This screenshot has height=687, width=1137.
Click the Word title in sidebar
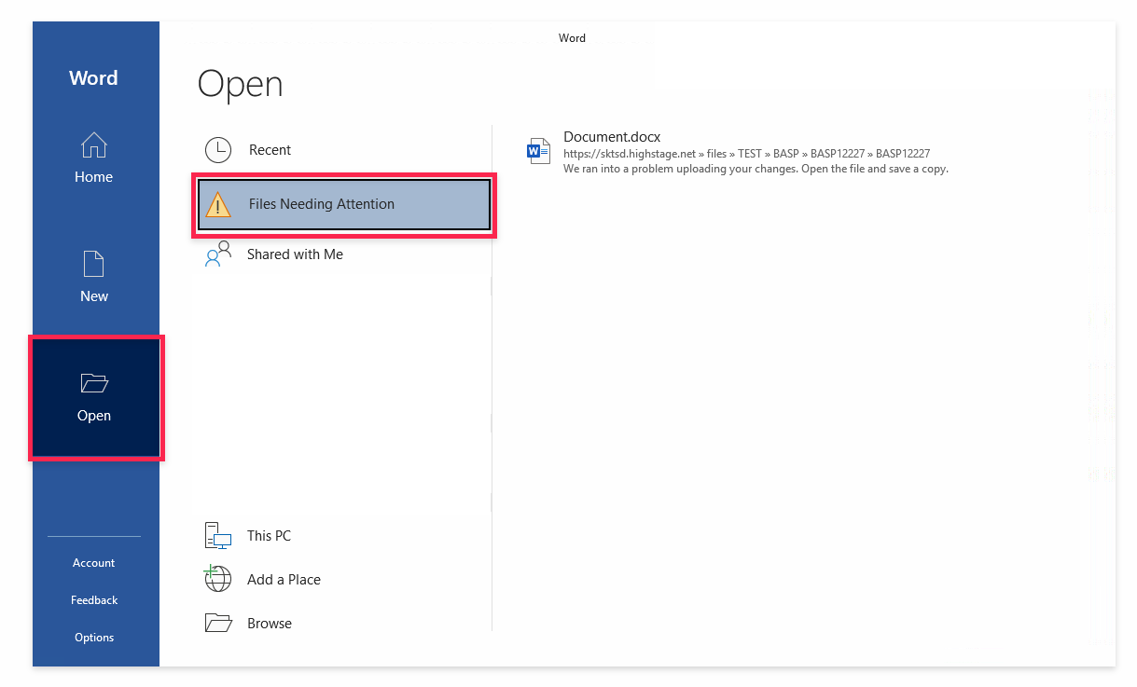tap(93, 78)
